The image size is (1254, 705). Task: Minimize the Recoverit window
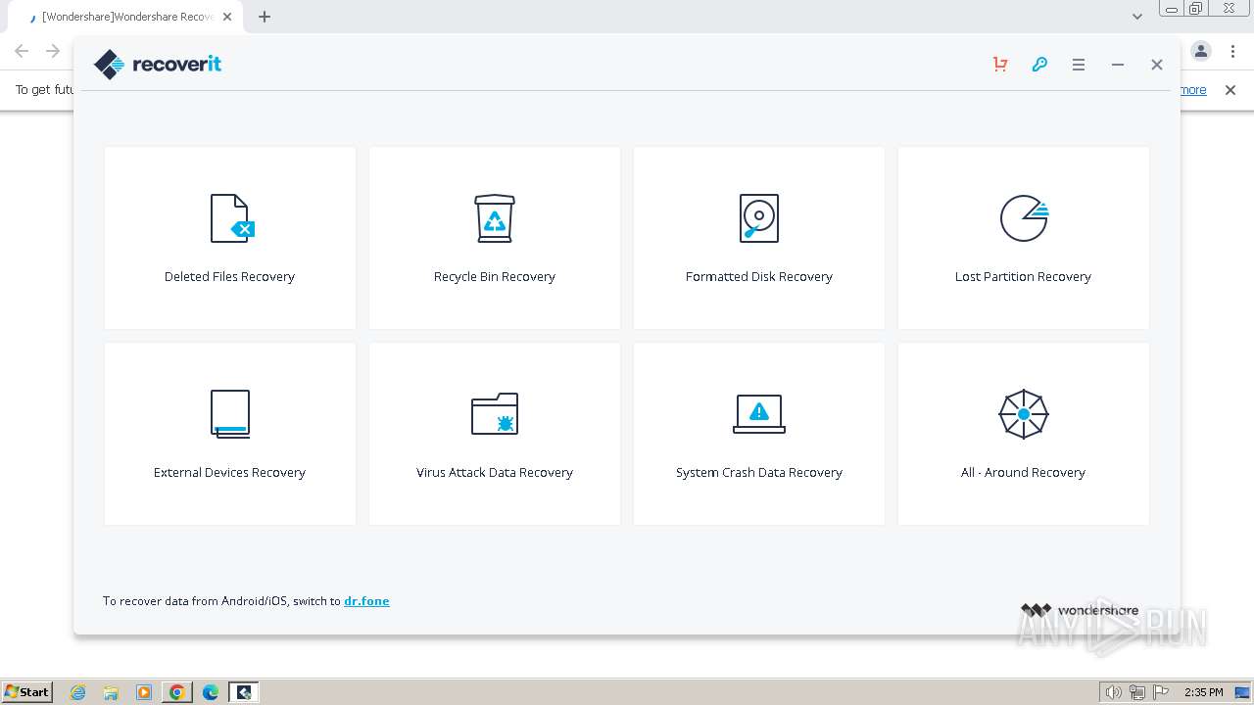click(1118, 65)
